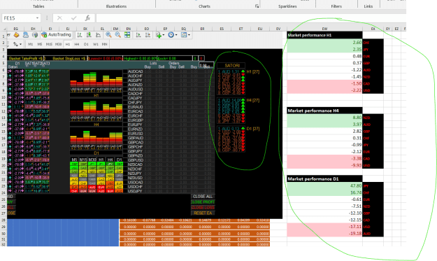
Task: Select the row 1 header
Action: (3, 36)
